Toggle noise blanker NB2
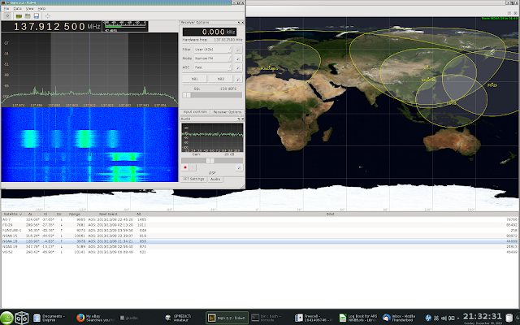Image resolution: width=520 pixels, height=325 pixels. point(220,78)
